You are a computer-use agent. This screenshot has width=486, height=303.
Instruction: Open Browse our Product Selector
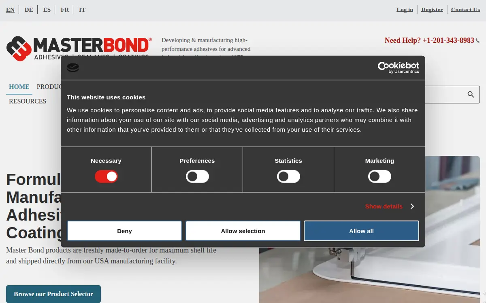pos(53,294)
